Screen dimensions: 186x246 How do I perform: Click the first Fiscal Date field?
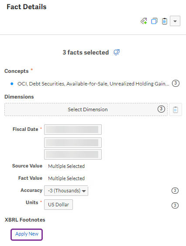(x=73, y=130)
